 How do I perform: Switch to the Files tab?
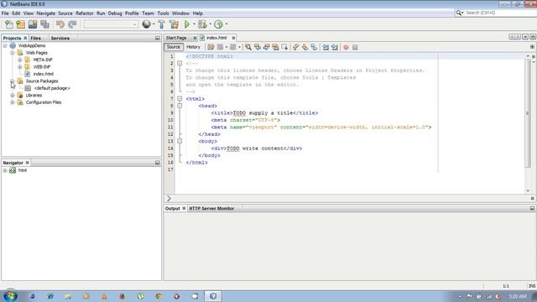[x=35, y=38]
